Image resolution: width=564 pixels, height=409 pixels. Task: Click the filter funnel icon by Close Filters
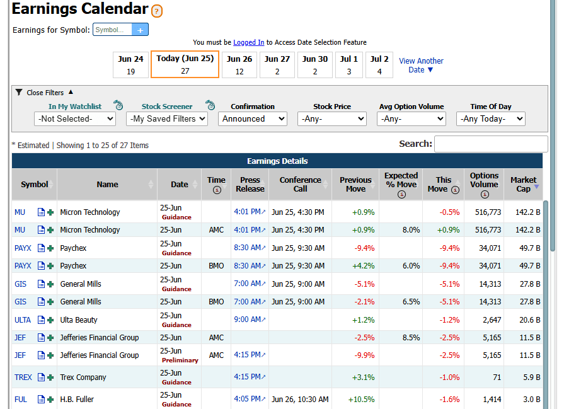pos(19,93)
